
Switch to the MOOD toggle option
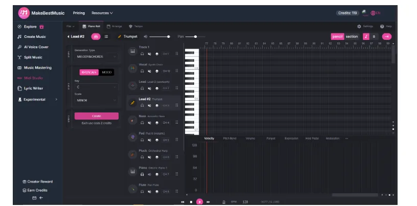[x=106, y=72]
